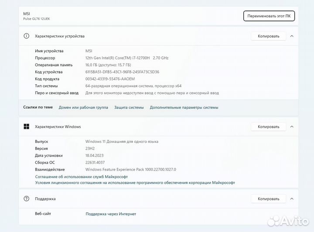The height and width of the screenshot is (232, 314).
Task: Click the Windows logo icon
Action: pos(27,127)
